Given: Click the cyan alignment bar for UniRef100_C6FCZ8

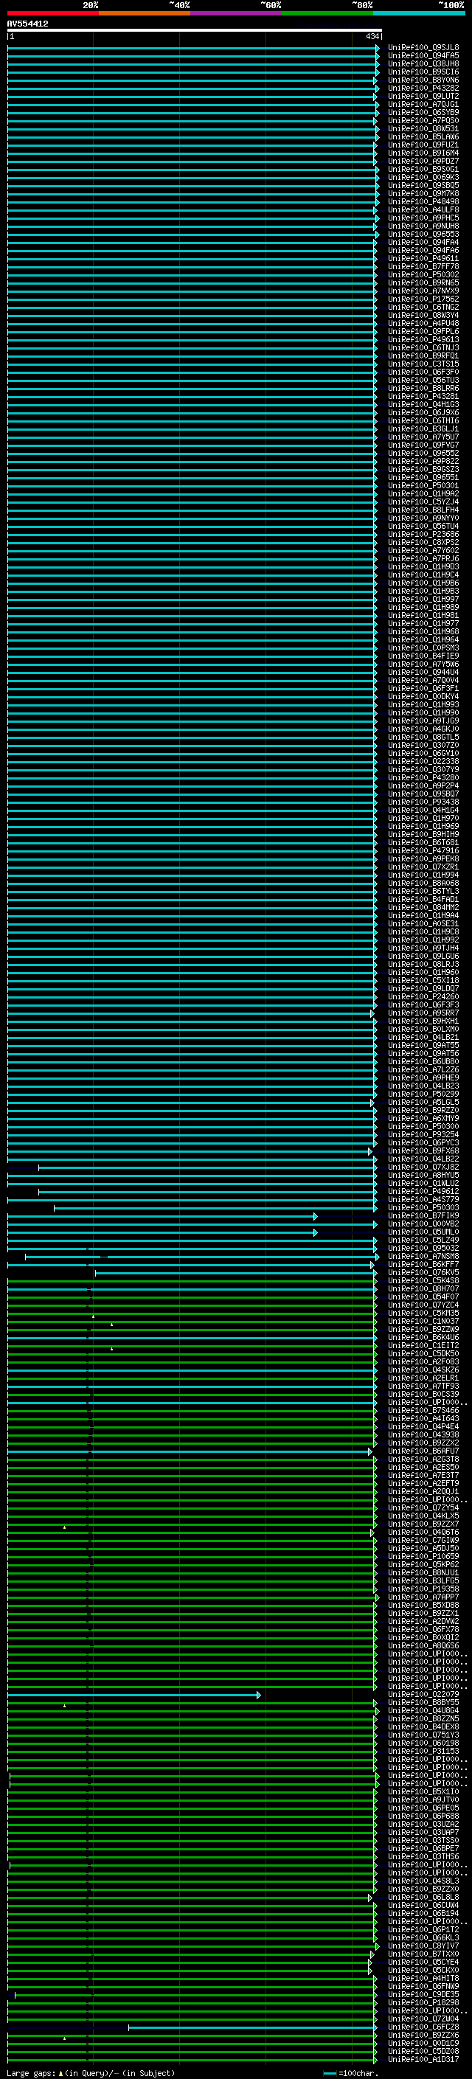Looking at the screenshot, I should (252, 2027).
